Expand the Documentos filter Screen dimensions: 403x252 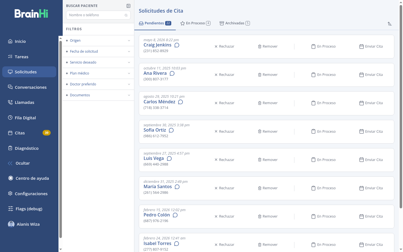(98, 95)
